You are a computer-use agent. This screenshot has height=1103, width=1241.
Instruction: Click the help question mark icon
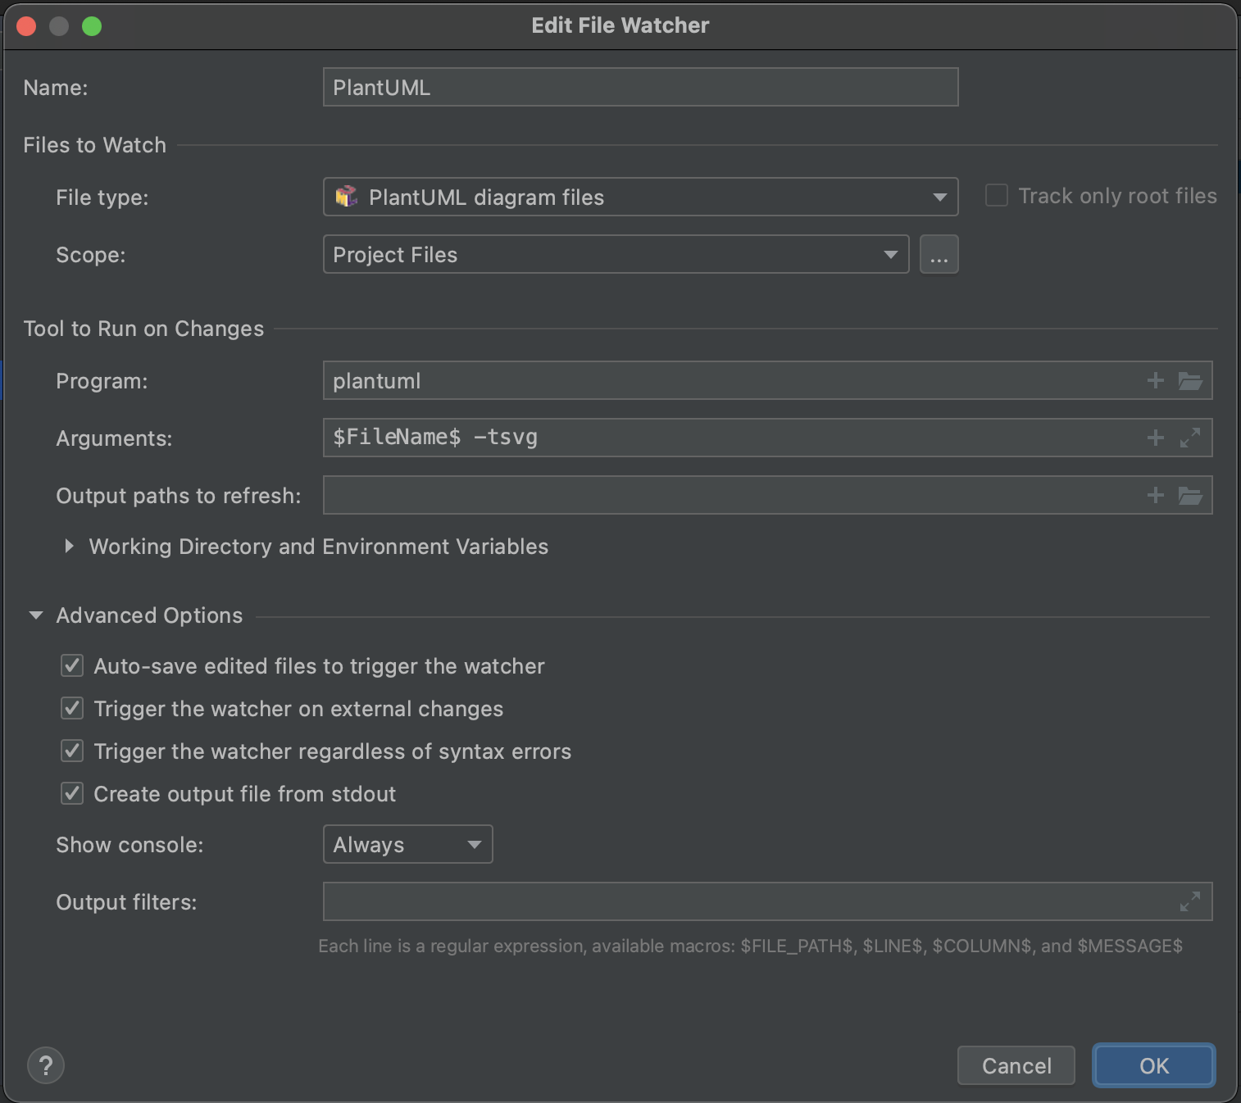[x=46, y=1065]
